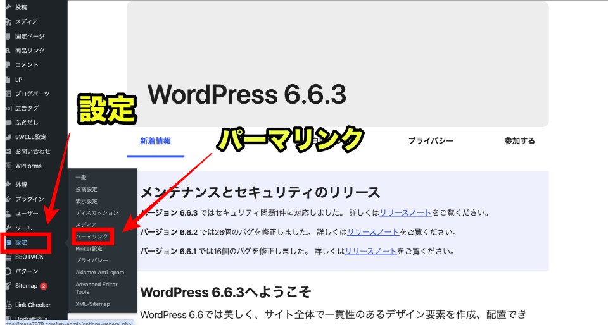The width and height of the screenshot is (608, 325).
Task: Click the Sitemap icon in sidebar
Action: pos(8,286)
